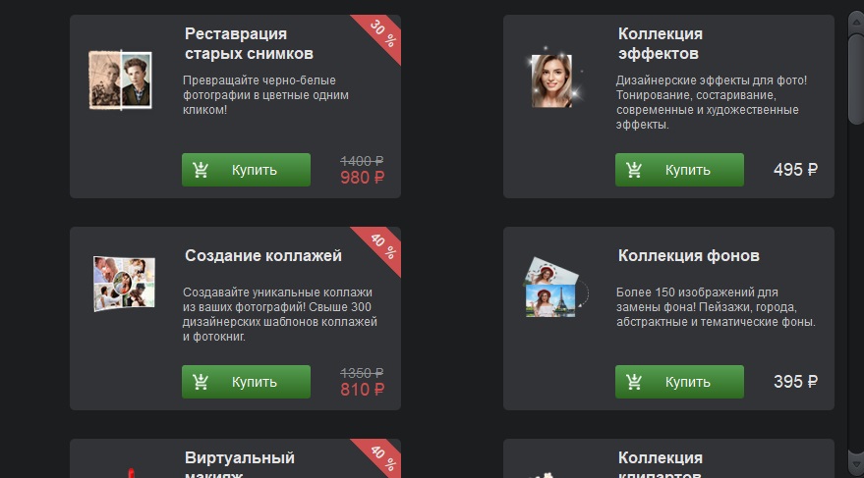
Task: Click the cart icon for Коллекция эффектов
Action: (634, 170)
